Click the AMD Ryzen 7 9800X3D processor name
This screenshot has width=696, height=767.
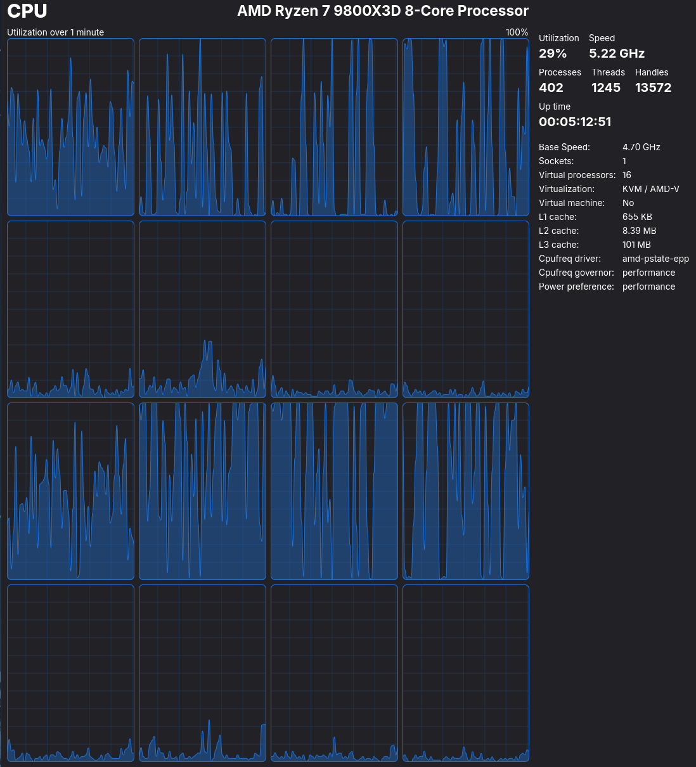click(x=382, y=11)
